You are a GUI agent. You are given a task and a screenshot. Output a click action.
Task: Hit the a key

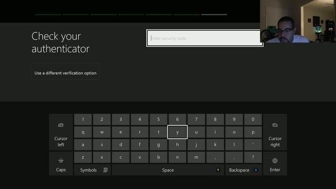tap(83, 145)
